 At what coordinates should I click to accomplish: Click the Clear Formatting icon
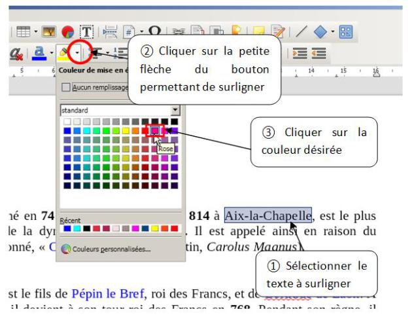14,52
